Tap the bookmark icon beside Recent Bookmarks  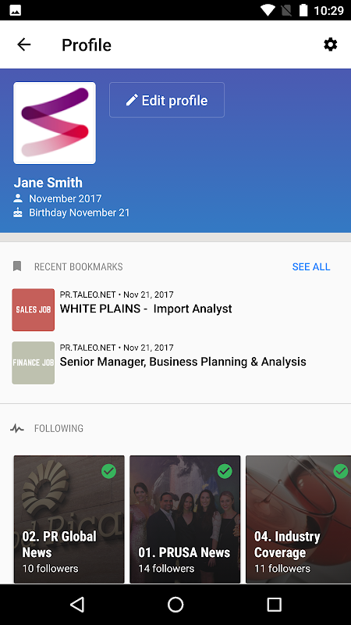pyautogui.click(x=17, y=266)
